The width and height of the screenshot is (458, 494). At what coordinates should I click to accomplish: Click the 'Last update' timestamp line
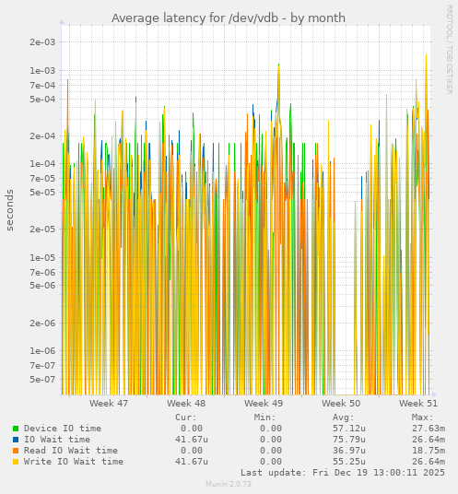coord(343,473)
